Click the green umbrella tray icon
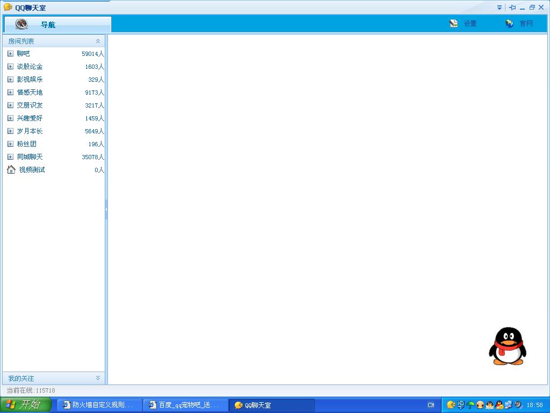Viewport: 550px width, 413px height. point(471,405)
